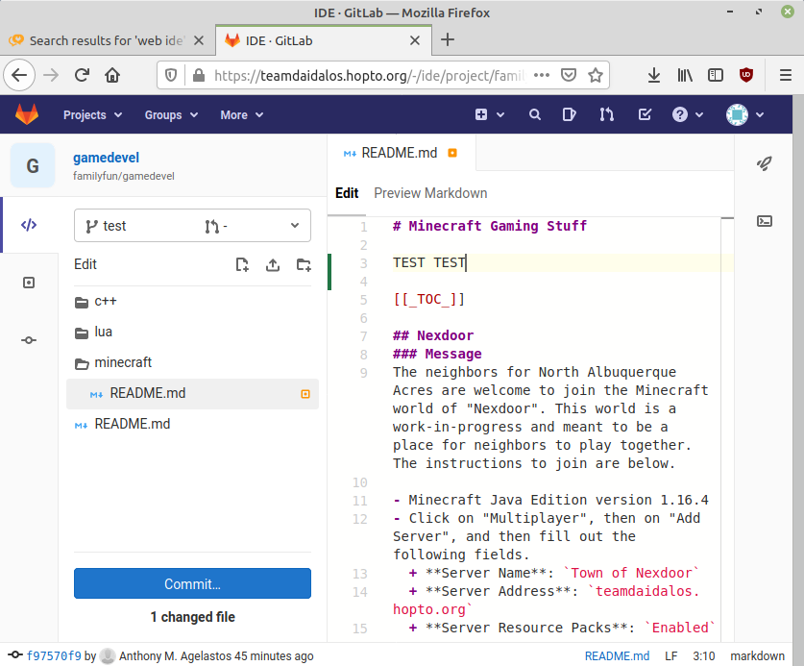Image resolution: width=804 pixels, height=666 pixels.
Task: Reload the page in Firefox
Action: click(x=82, y=75)
